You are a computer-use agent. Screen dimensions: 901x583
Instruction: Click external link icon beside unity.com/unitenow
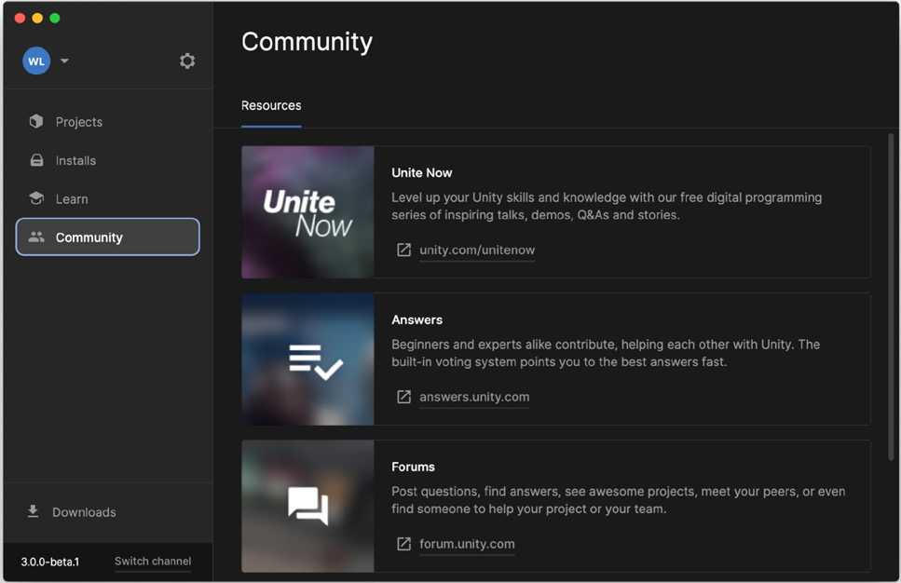pos(404,250)
